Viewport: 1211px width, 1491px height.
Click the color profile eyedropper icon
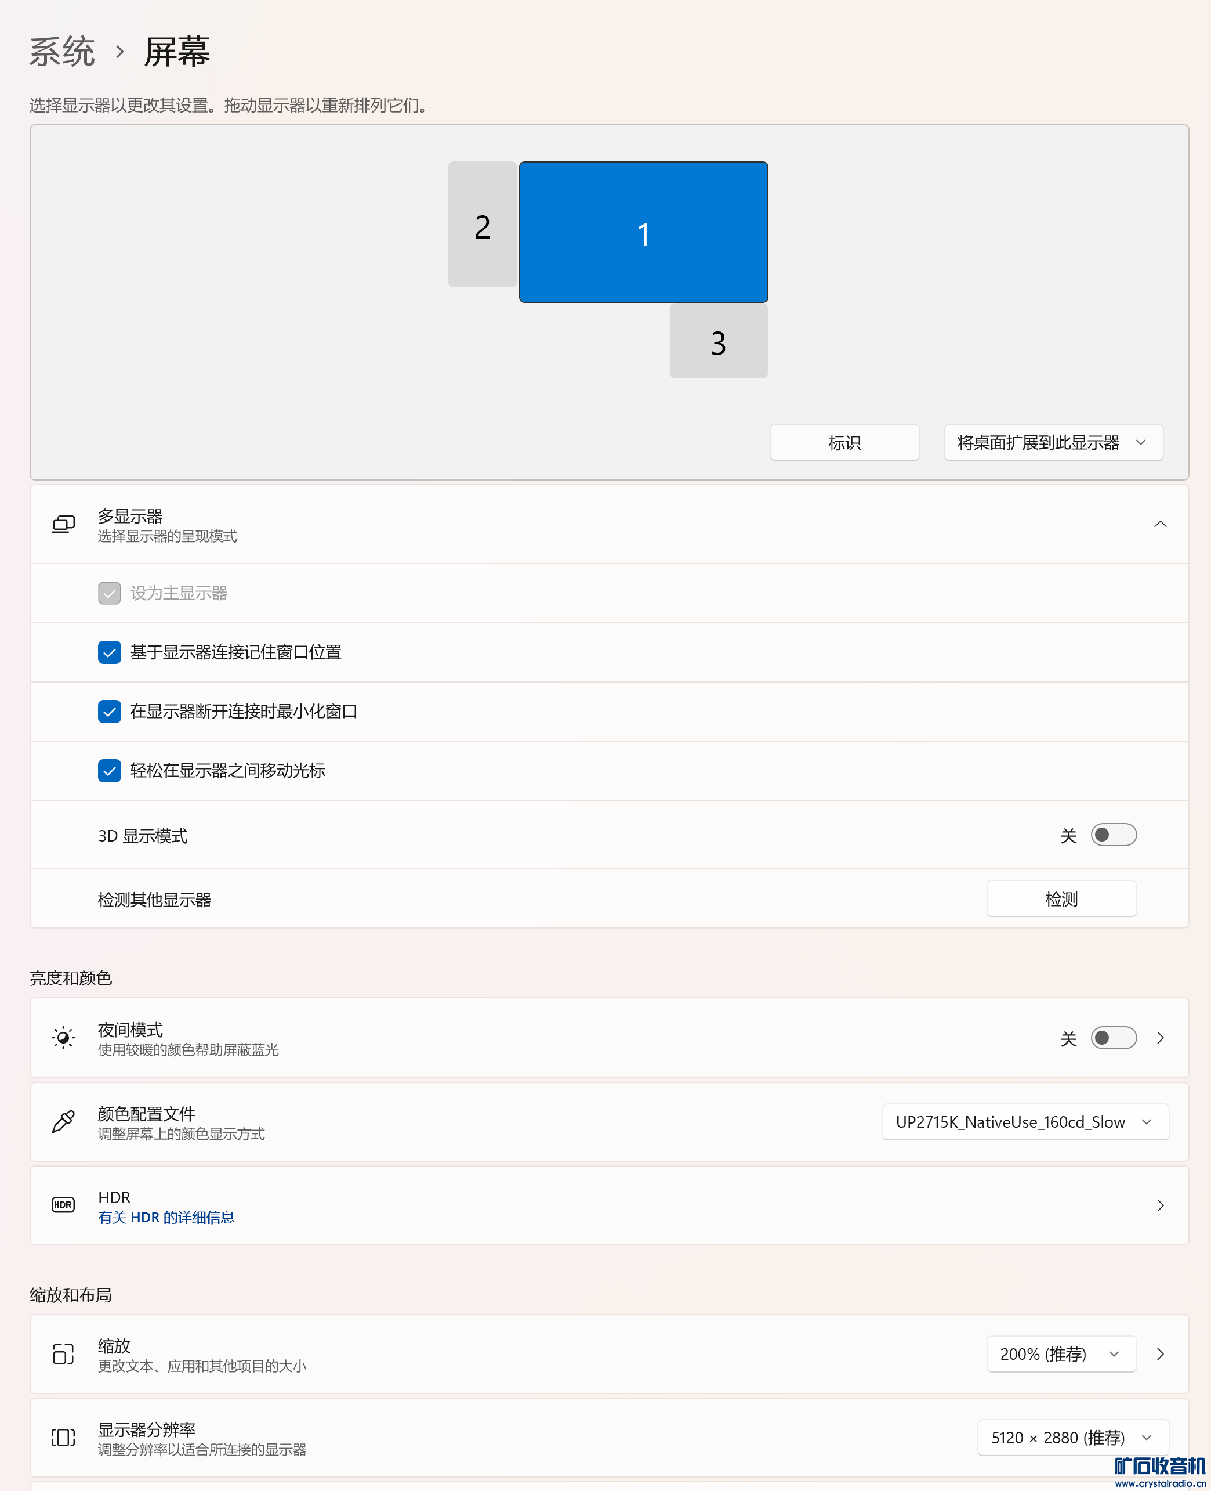(63, 1122)
